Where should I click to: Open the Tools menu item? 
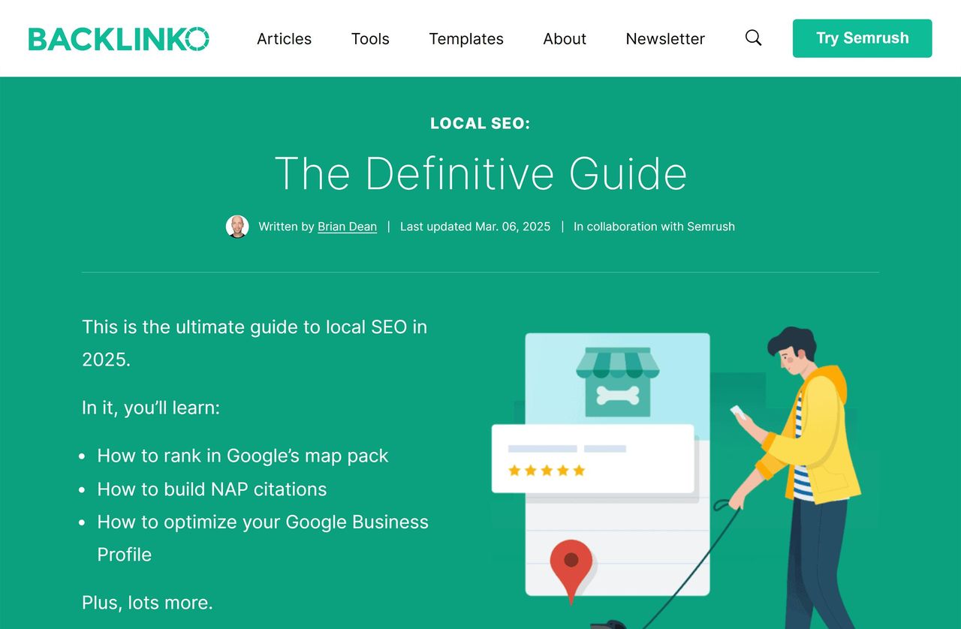[370, 38]
